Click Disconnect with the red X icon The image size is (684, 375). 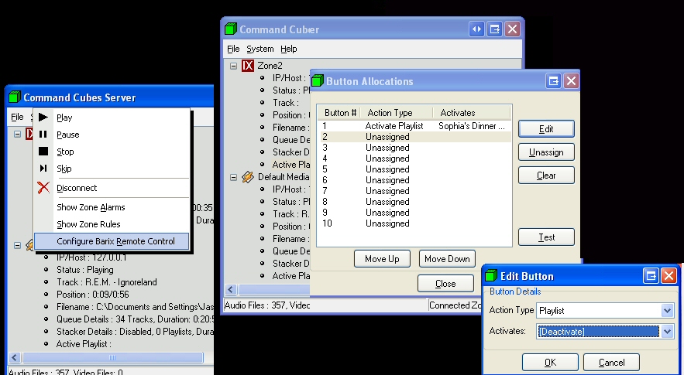(76, 188)
